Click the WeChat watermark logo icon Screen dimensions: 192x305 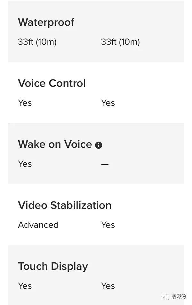pos(166,296)
